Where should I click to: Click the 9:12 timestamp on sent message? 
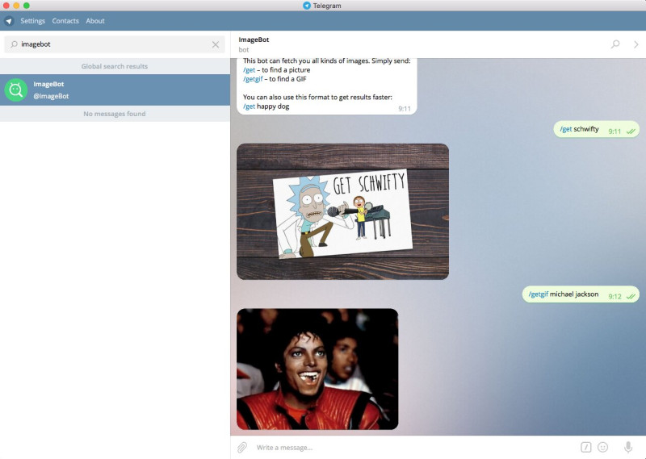[615, 296]
